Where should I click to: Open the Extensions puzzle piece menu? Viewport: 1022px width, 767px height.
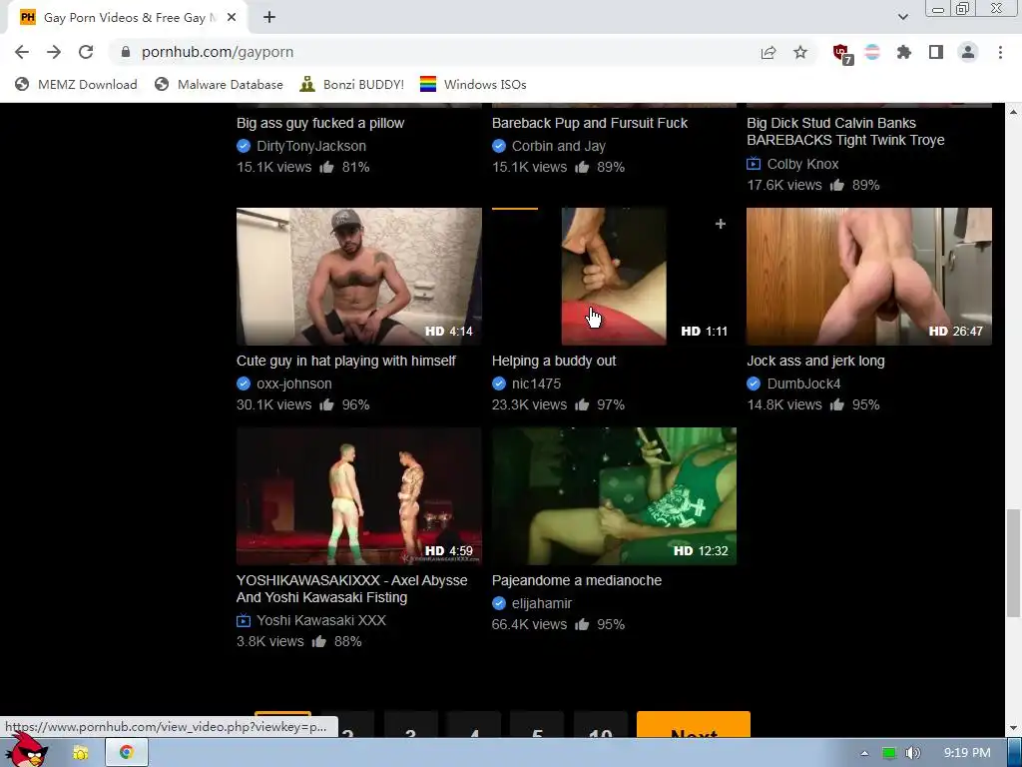[x=904, y=52]
